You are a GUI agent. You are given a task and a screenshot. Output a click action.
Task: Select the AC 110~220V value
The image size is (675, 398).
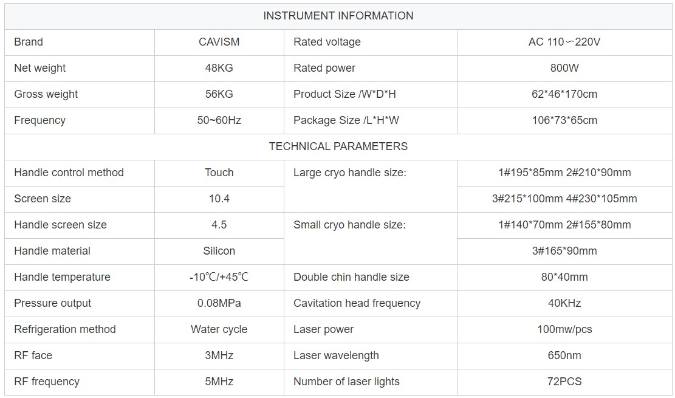[x=564, y=42]
